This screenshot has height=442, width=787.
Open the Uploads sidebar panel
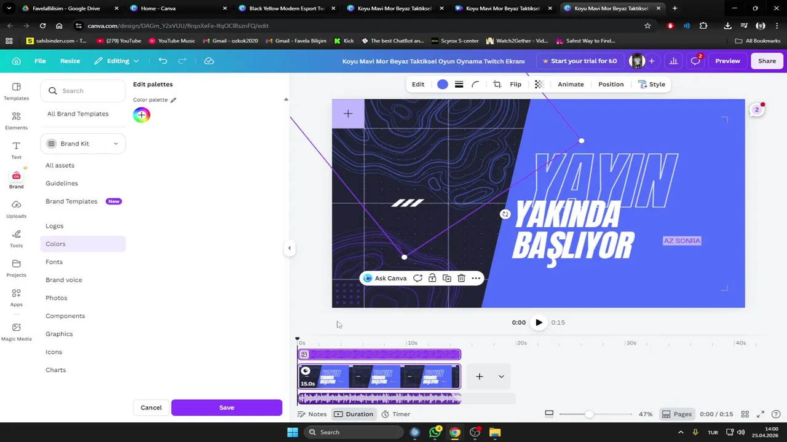(16, 209)
